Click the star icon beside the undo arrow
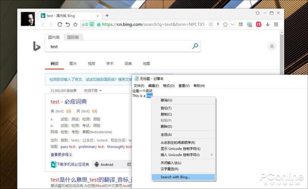The image size is (308, 189). 75,25
